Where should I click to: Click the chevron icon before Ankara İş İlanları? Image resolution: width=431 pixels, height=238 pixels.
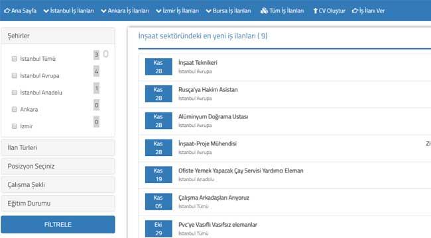pos(103,11)
